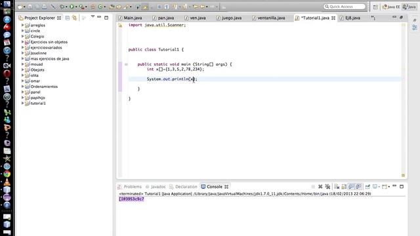This screenshot has width=420, height=236.
Task: Toggle Link with Editor in Project Explorer
Action: (74, 18)
